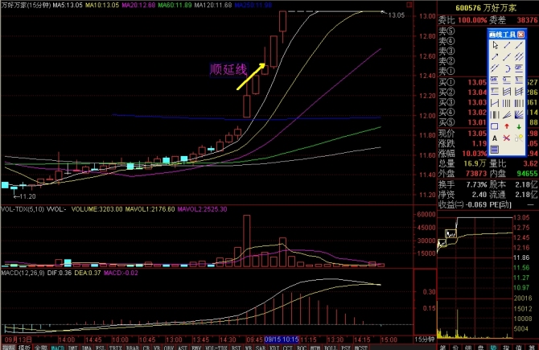Switch to the KDJ indicator tab

click(273, 348)
